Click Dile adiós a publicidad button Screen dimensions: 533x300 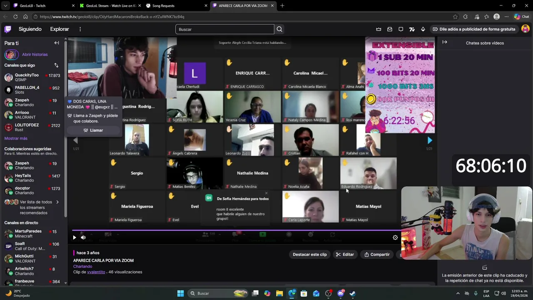click(x=474, y=29)
